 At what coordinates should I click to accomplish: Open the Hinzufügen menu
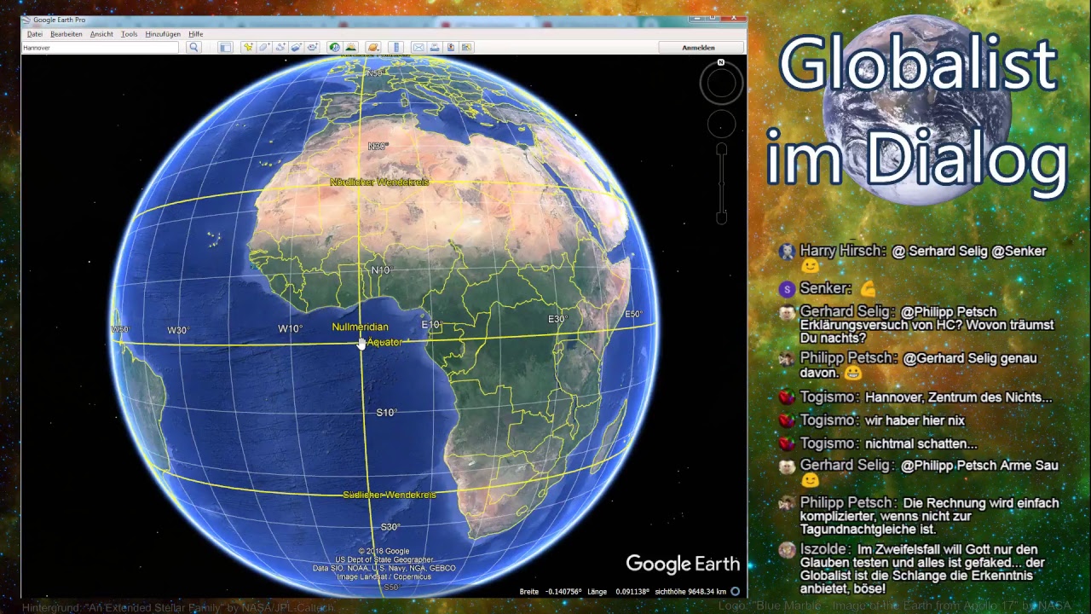tap(163, 34)
